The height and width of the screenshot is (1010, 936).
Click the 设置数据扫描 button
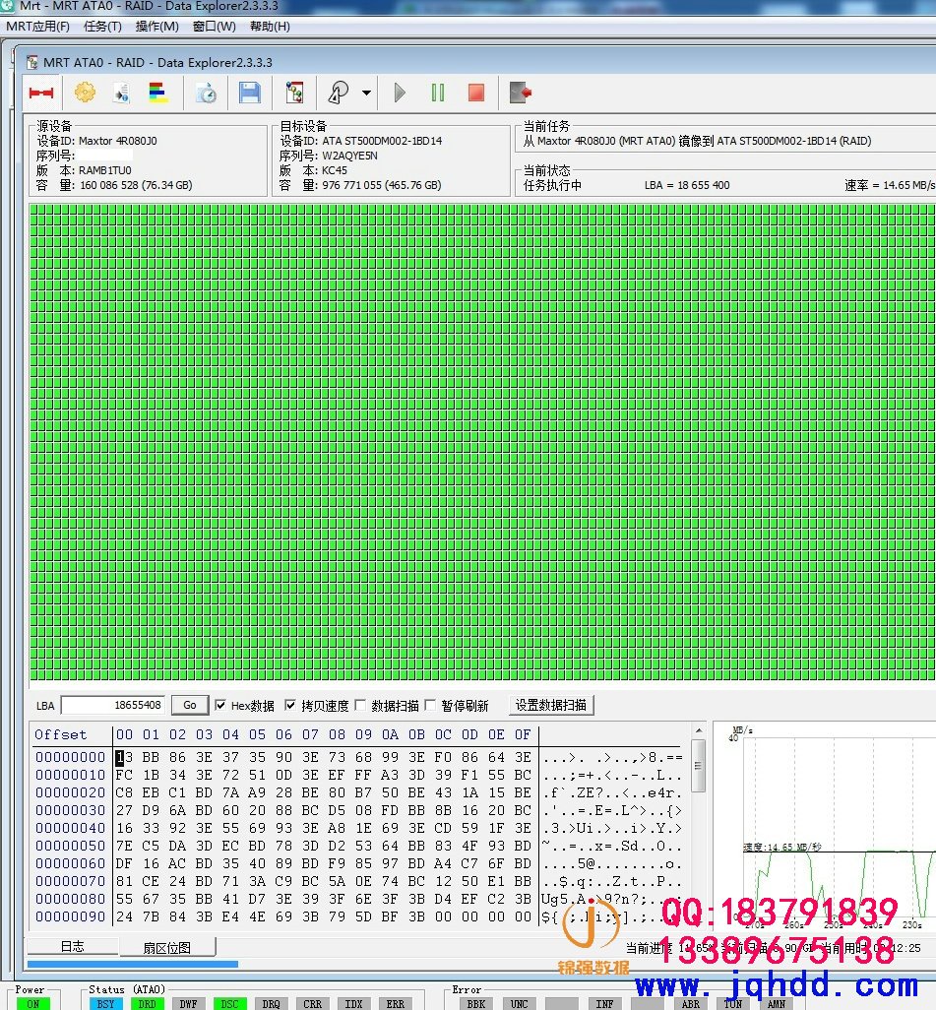pos(551,705)
